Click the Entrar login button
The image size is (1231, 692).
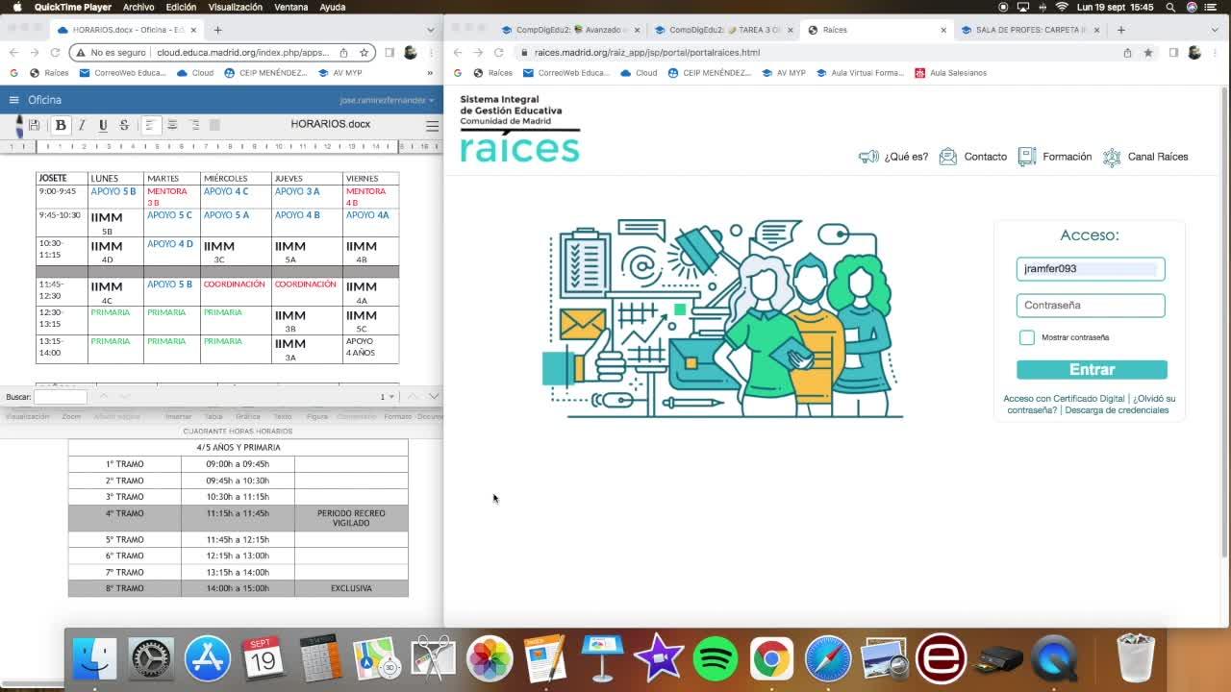(1092, 370)
